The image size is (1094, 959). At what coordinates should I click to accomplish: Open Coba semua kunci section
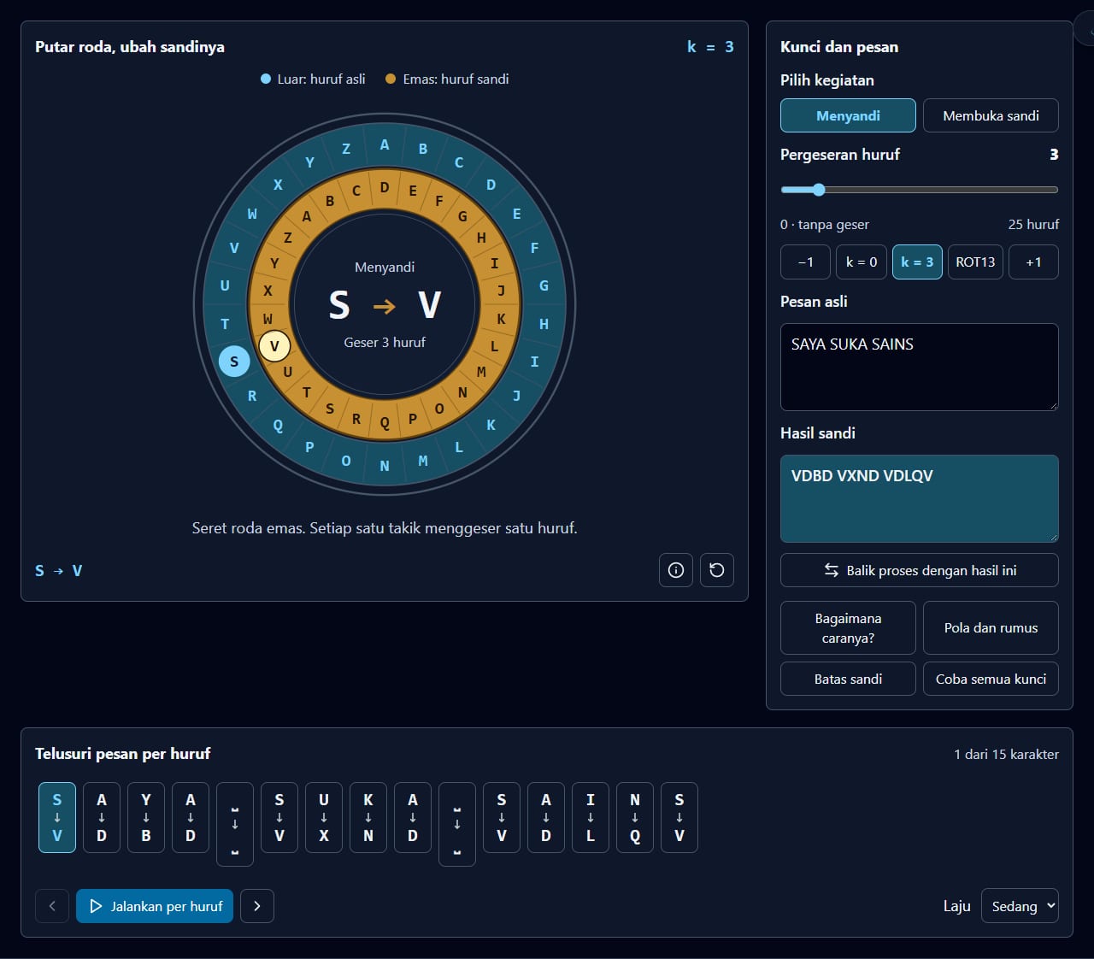[x=991, y=679]
